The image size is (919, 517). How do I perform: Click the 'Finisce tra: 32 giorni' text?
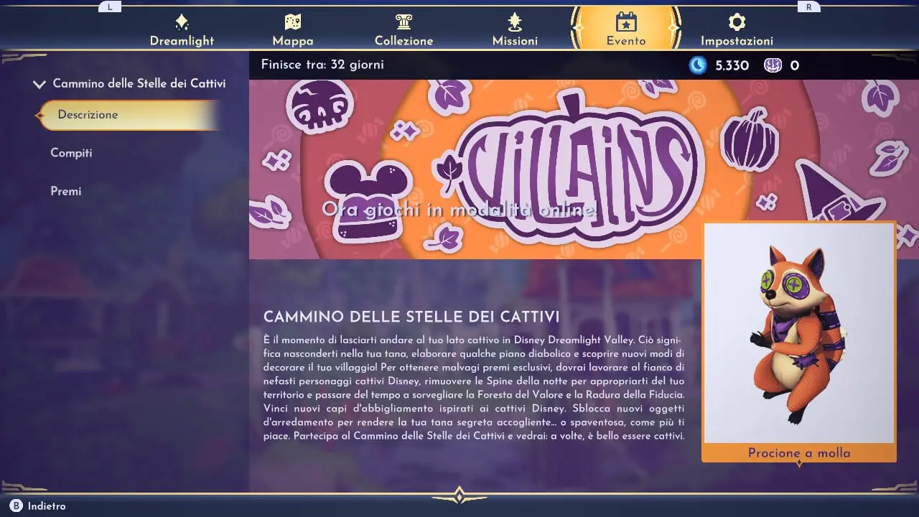[x=322, y=65]
